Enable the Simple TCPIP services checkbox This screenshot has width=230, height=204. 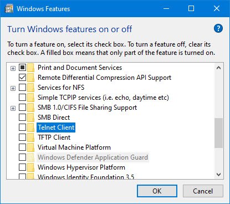tap(22, 97)
